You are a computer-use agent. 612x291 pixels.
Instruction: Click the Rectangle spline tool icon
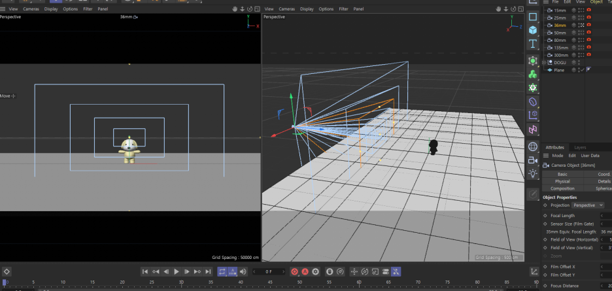tap(533, 17)
